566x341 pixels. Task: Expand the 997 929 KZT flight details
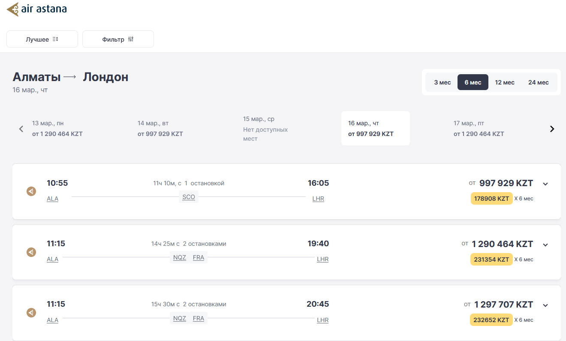545,184
